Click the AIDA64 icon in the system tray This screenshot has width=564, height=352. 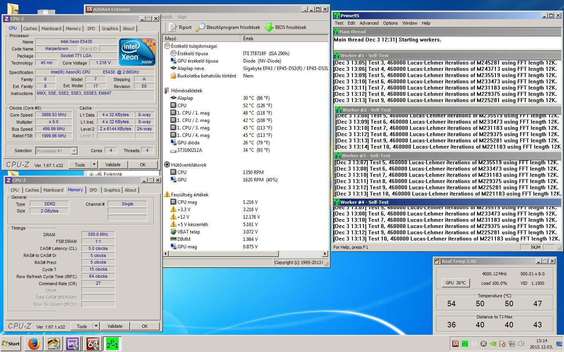456,344
